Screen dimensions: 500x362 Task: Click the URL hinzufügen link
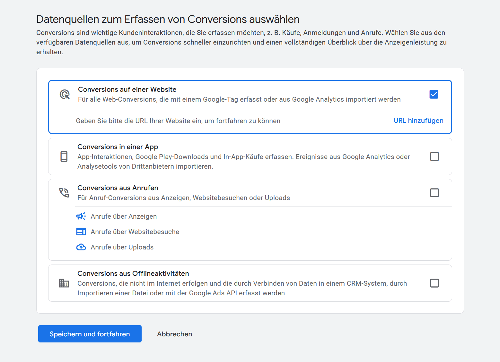click(x=418, y=121)
